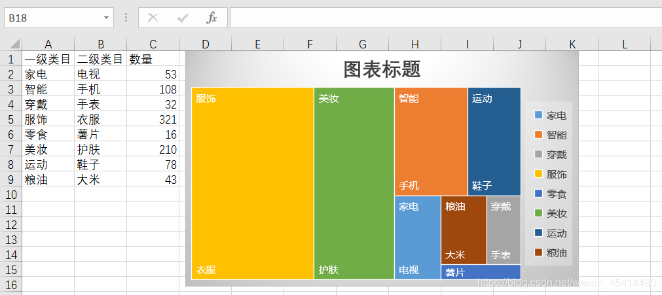Select the gray 穿戴 treemap block
The width and height of the screenshot is (662, 295).
point(504,230)
